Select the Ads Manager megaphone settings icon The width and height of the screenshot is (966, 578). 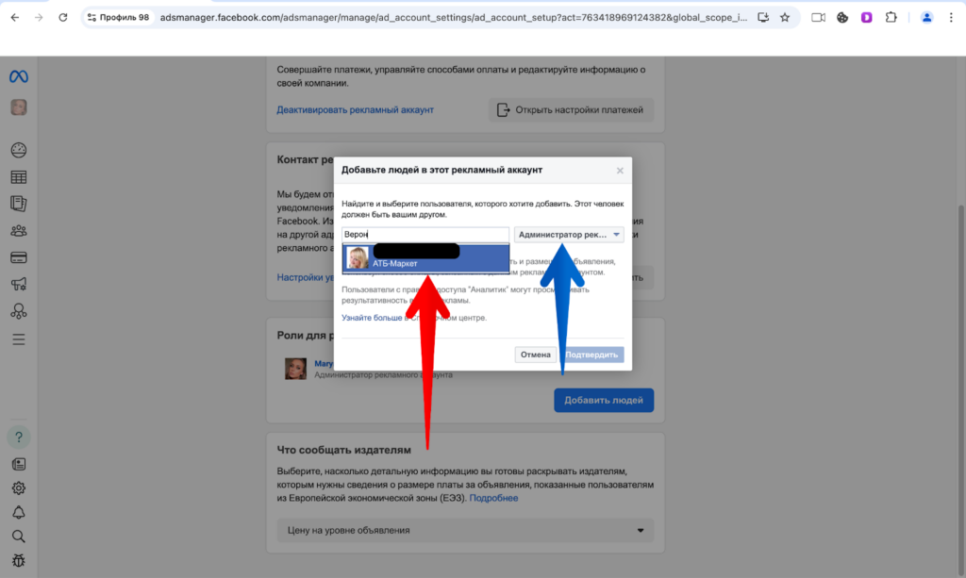[17, 284]
